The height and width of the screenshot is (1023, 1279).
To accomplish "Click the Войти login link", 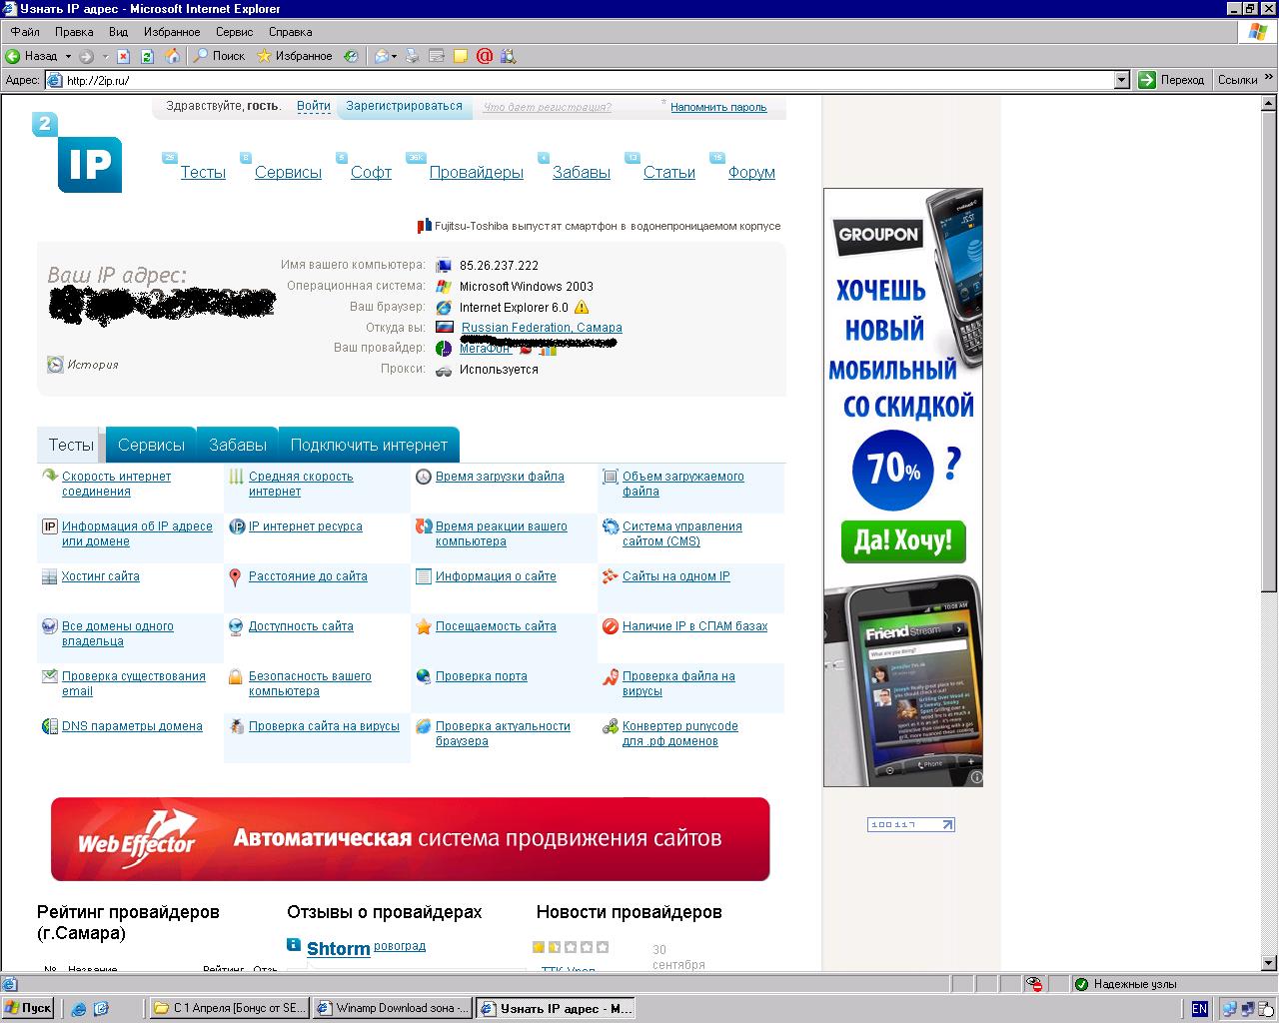I will (314, 106).
